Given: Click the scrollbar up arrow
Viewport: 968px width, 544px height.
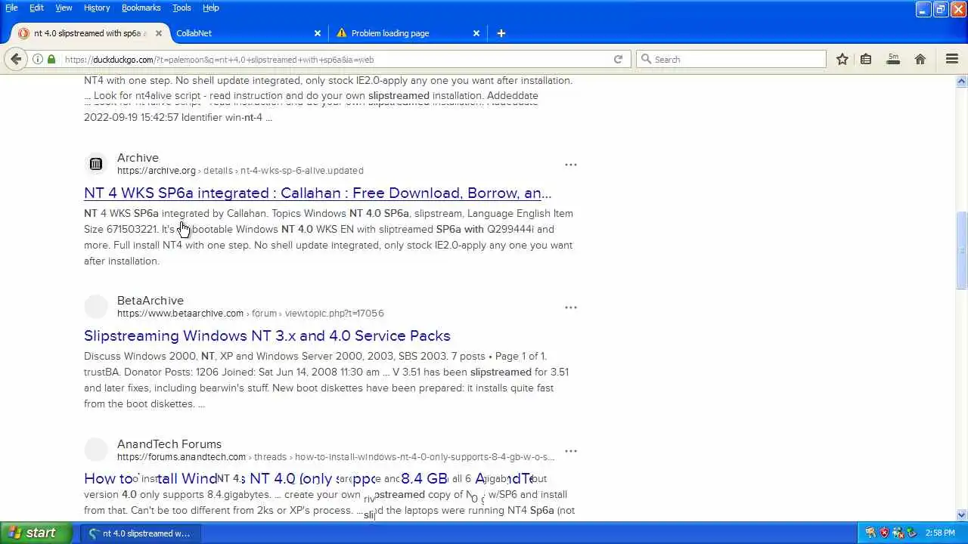Looking at the screenshot, I should [x=962, y=81].
